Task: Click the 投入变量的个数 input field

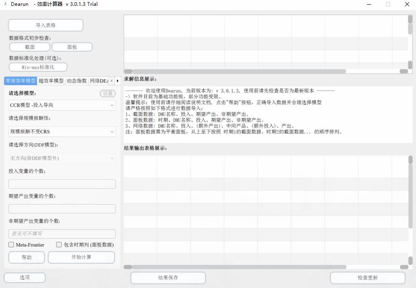Action: (62, 184)
